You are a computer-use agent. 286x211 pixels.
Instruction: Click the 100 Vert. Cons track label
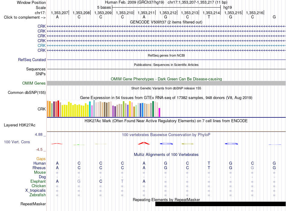pyautogui.click(x=17, y=142)
